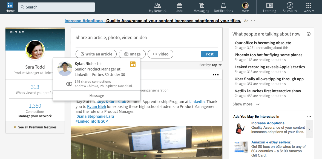Viewport: 322px width, 159px height.
Task: Read "Your office is becoming obsolete" story
Action: pyautogui.click(x=263, y=43)
